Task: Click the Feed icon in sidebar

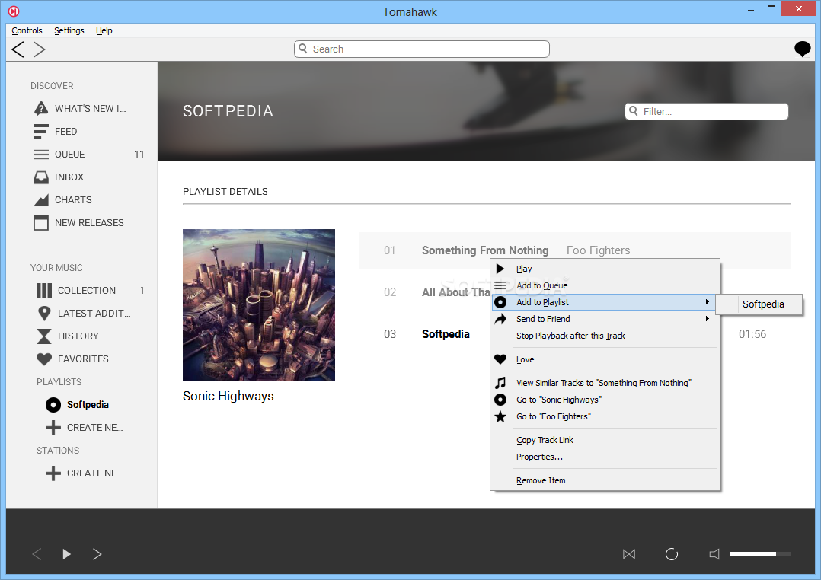Action: (41, 132)
